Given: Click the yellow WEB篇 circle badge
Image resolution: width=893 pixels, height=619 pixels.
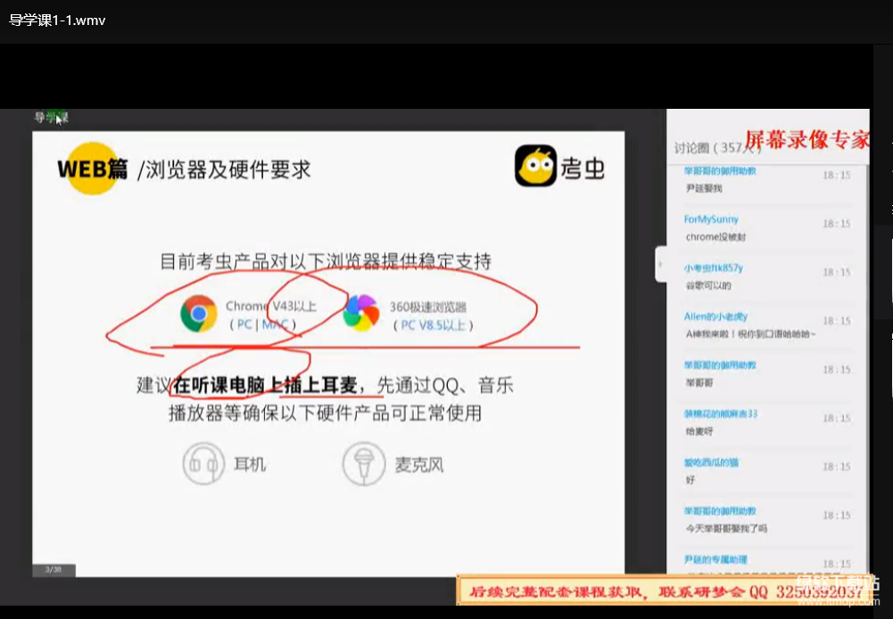Looking at the screenshot, I should point(89,168).
